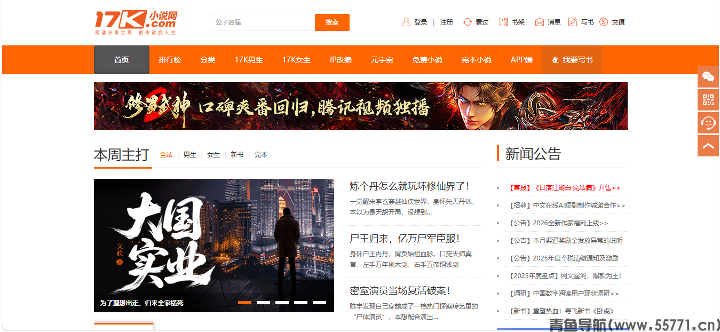Click the 充值 recharge link

[618, 22]
